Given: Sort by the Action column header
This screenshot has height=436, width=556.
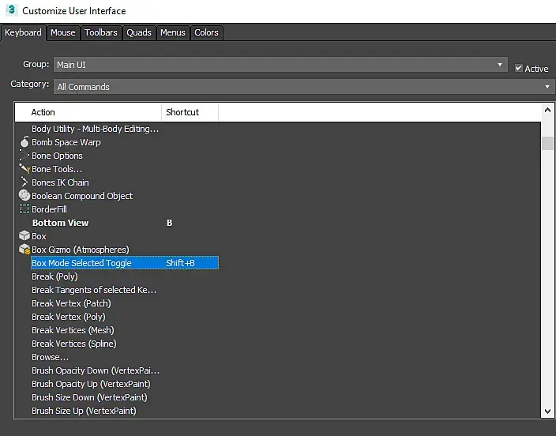Looking at the screenshot, I should [88, 112].
